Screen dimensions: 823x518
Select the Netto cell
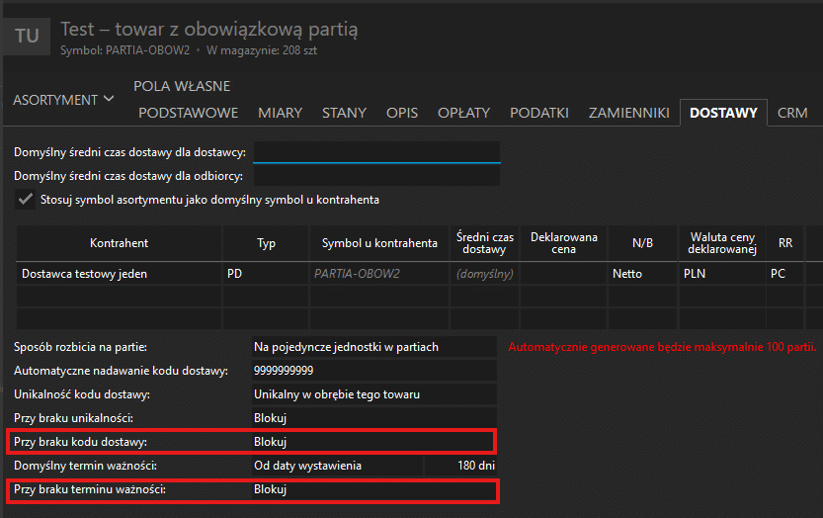(x=642, y=274)
